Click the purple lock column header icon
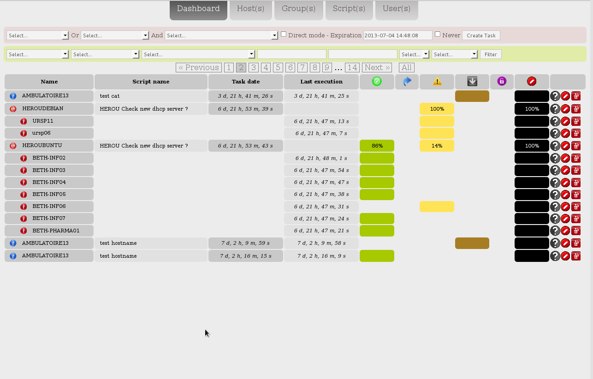 502,82
